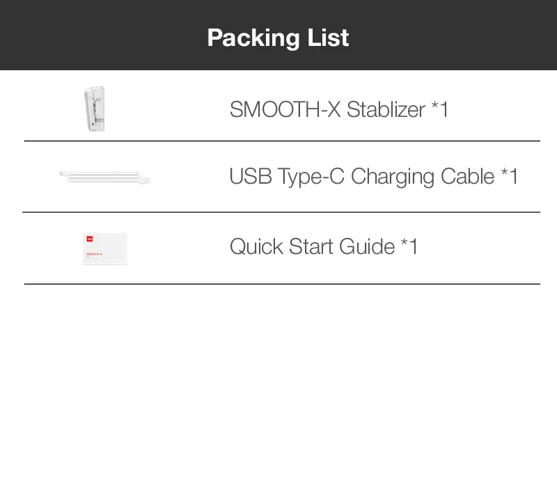Click the "*1" quantity after Charging Cable
The image size is (557, 487).
pyautogui.click(x=510, y=177)
